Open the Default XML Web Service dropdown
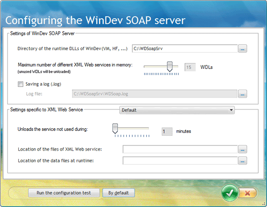267x207 pixels. click(177, 110)
